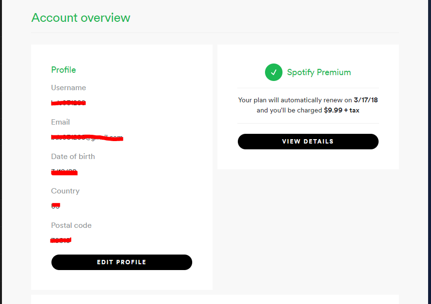Select the Date of birth label
The width and height of the screenshot is (431, 304).
tap(73, 157)
